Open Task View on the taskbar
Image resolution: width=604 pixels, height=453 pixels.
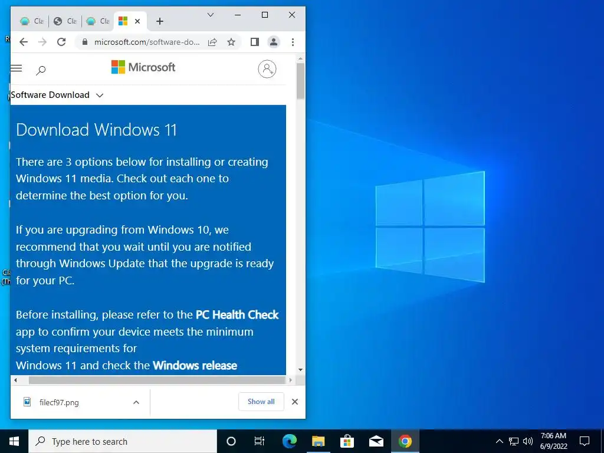[x=260, y=441]
